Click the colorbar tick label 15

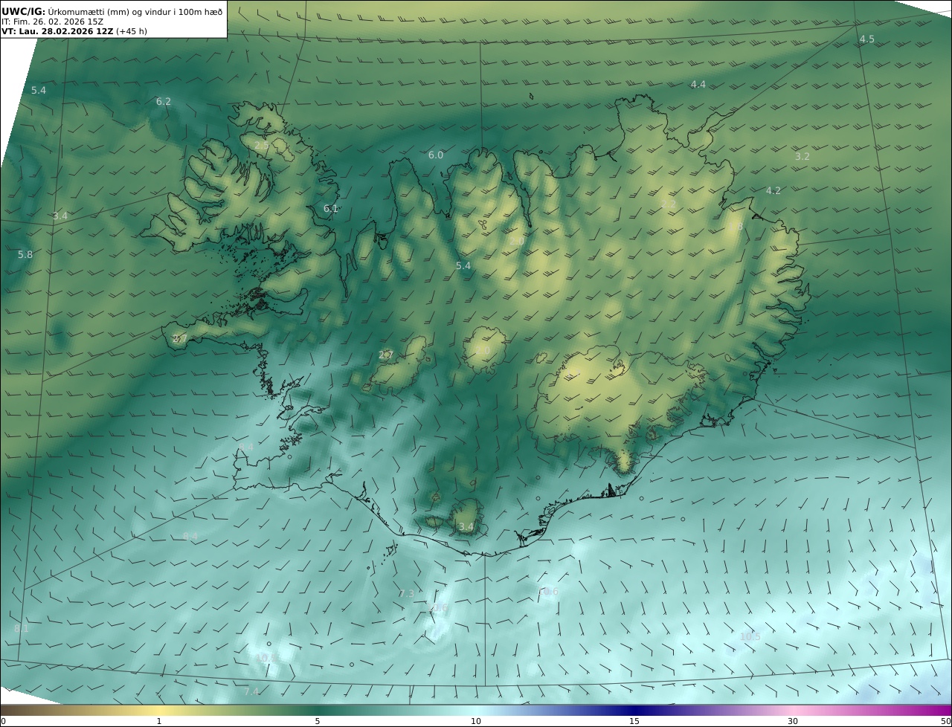(x=634, y=721)
